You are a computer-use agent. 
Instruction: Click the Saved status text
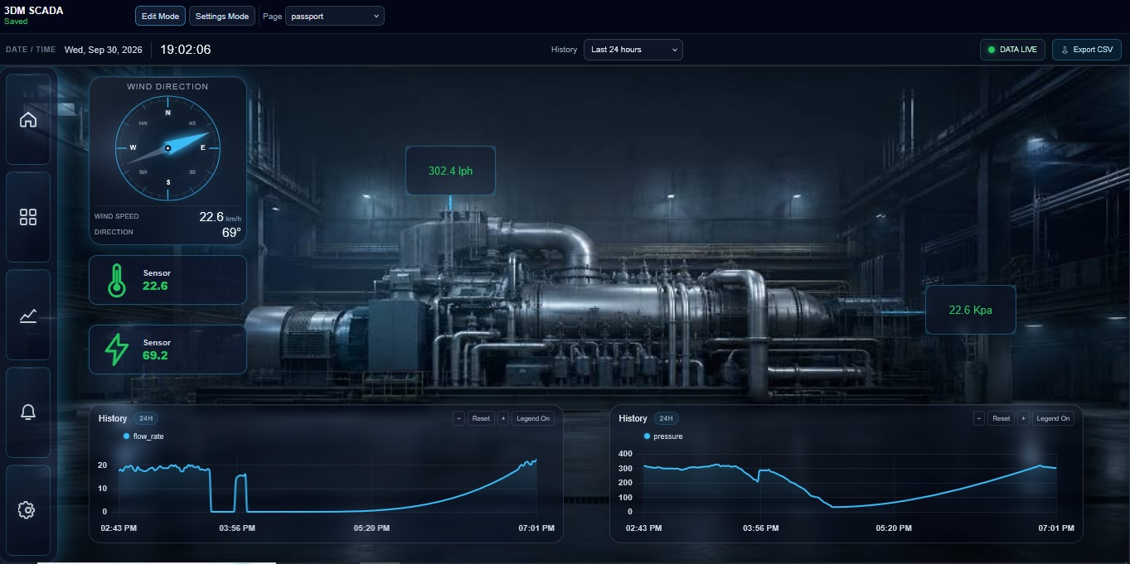point(16,22)
